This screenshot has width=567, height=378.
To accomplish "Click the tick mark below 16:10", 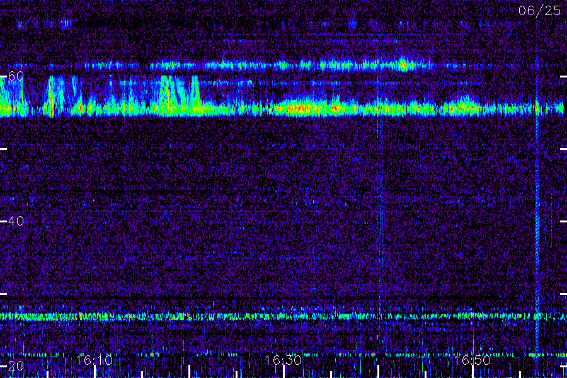I will [94, 372].
